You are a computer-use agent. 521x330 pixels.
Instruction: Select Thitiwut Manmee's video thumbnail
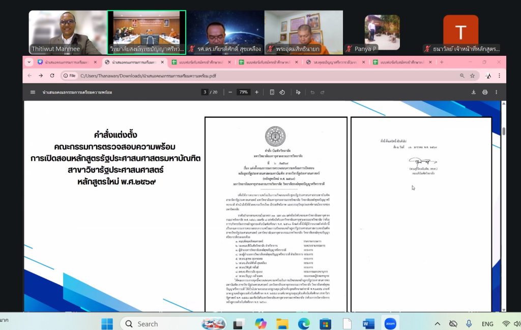coord(67,32)
